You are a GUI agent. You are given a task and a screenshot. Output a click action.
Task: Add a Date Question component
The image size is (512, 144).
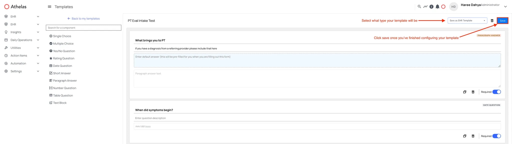coord(61,66)
